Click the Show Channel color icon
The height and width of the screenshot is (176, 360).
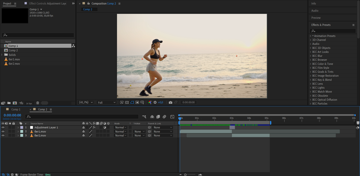tap(150, 103)
